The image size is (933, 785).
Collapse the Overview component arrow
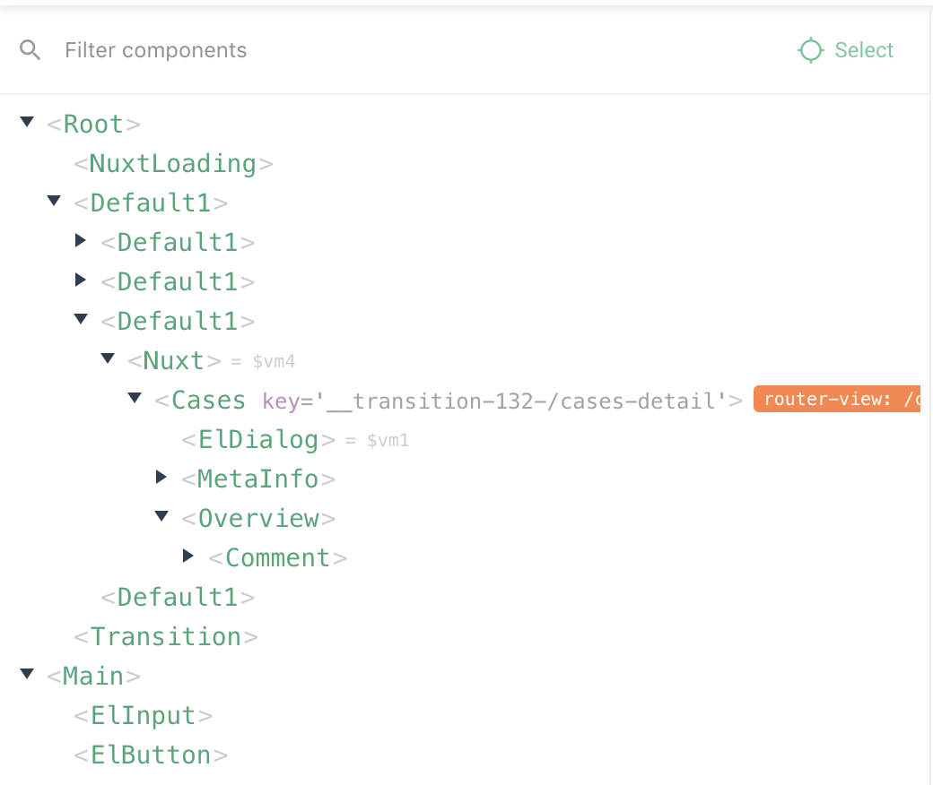161,516
